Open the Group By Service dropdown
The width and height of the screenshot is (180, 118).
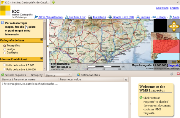point(58,75)
